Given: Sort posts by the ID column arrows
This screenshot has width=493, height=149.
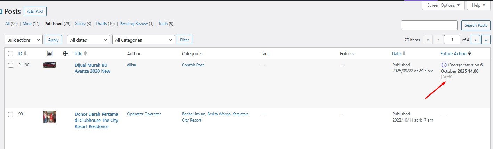Looking at the screenshot, I should click(25, 53).
